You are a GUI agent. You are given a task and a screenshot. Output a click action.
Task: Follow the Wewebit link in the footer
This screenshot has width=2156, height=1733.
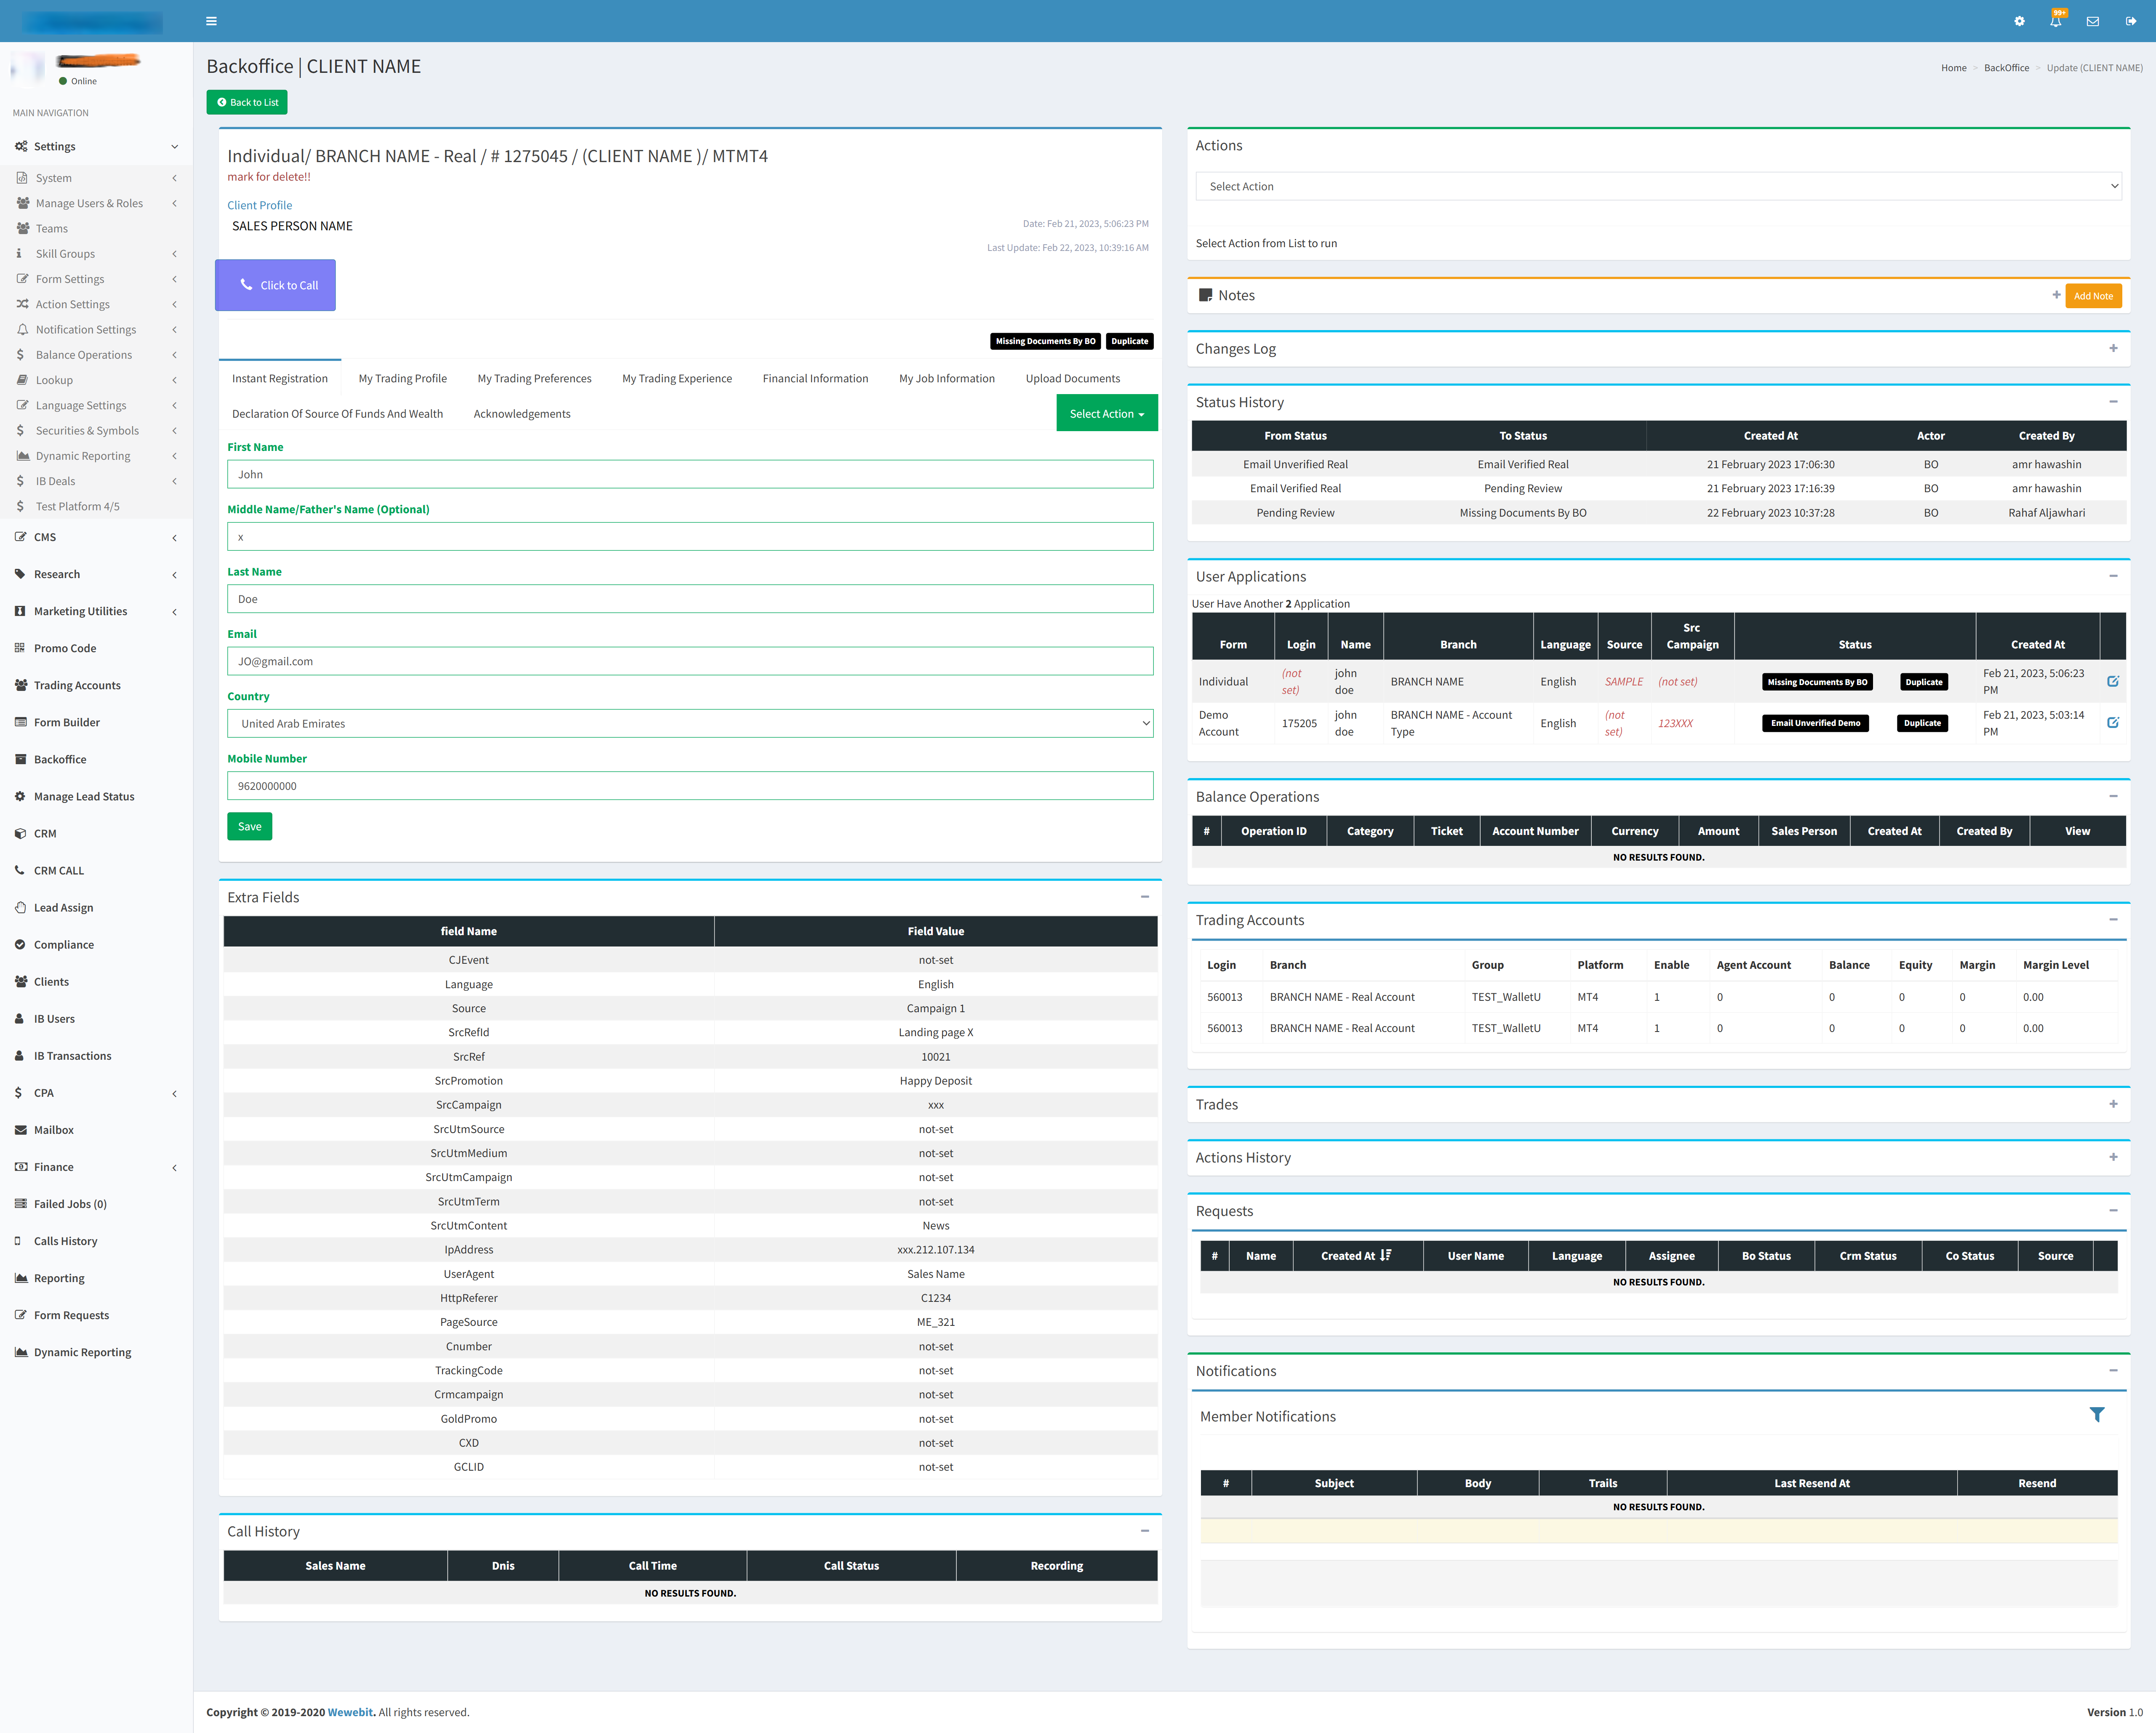pos(350,1712)
